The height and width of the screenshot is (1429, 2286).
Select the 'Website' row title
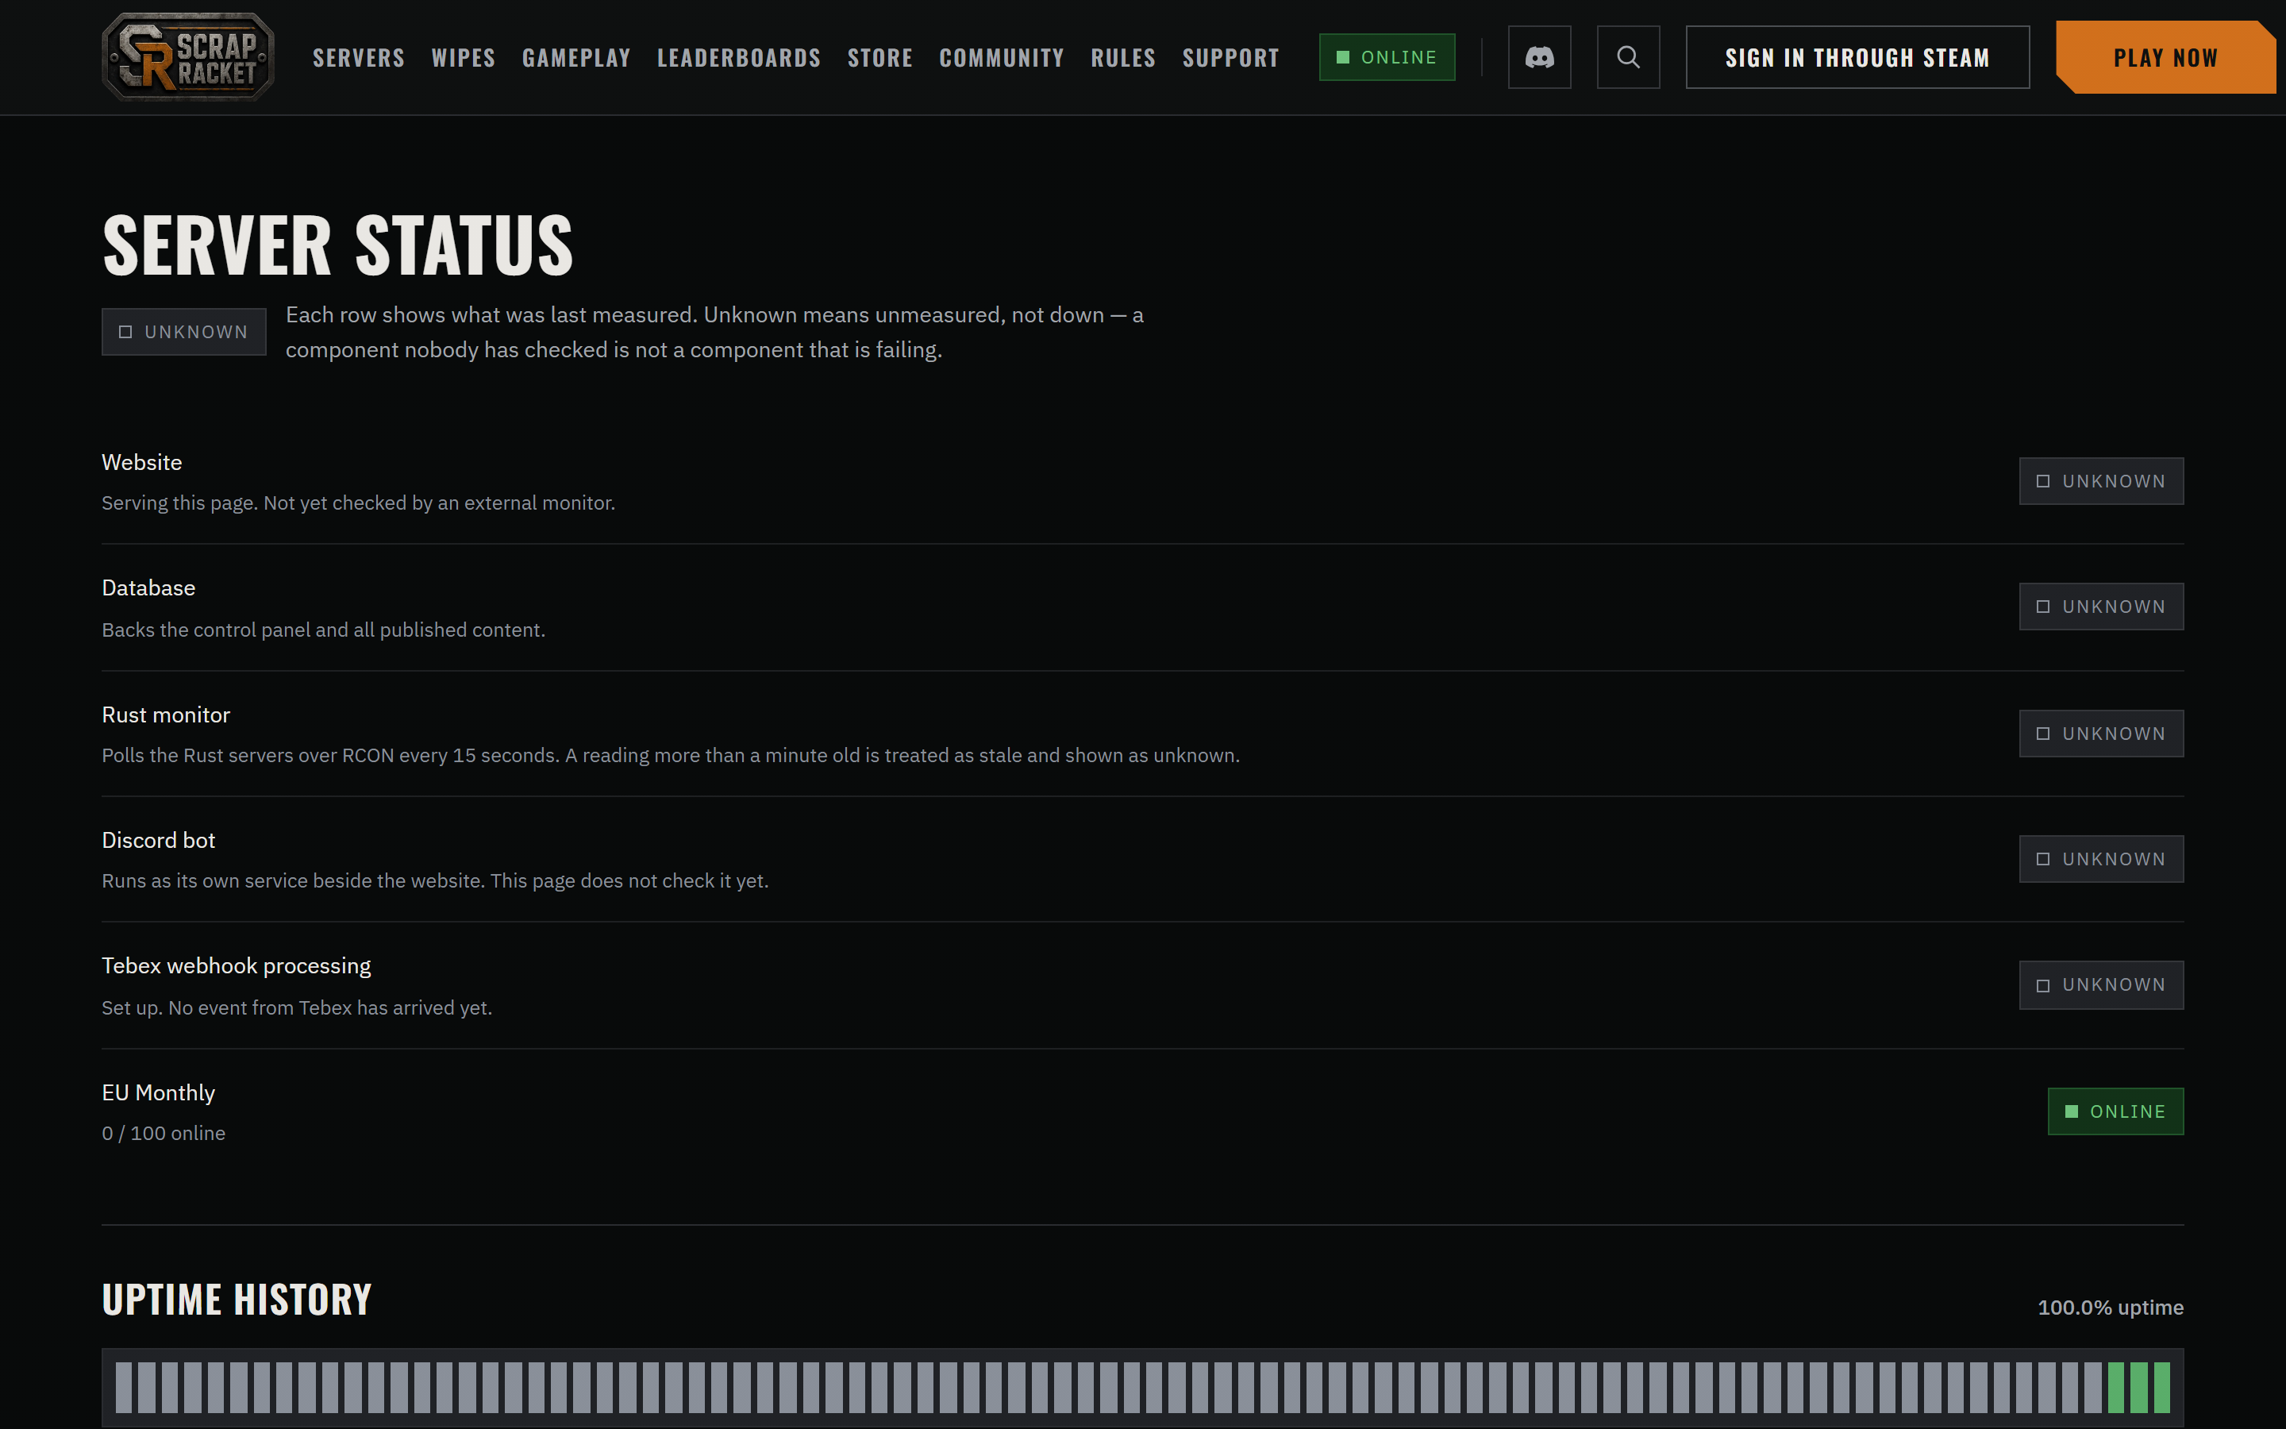[x=142, y=462]
